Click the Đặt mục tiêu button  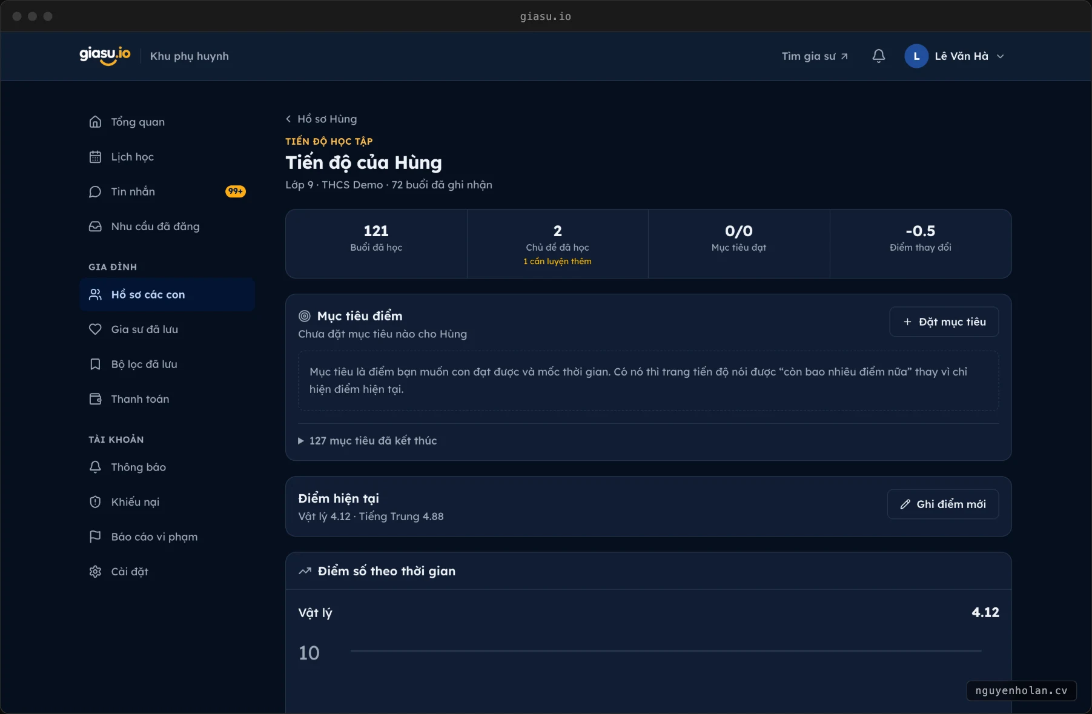pos(944,322)
